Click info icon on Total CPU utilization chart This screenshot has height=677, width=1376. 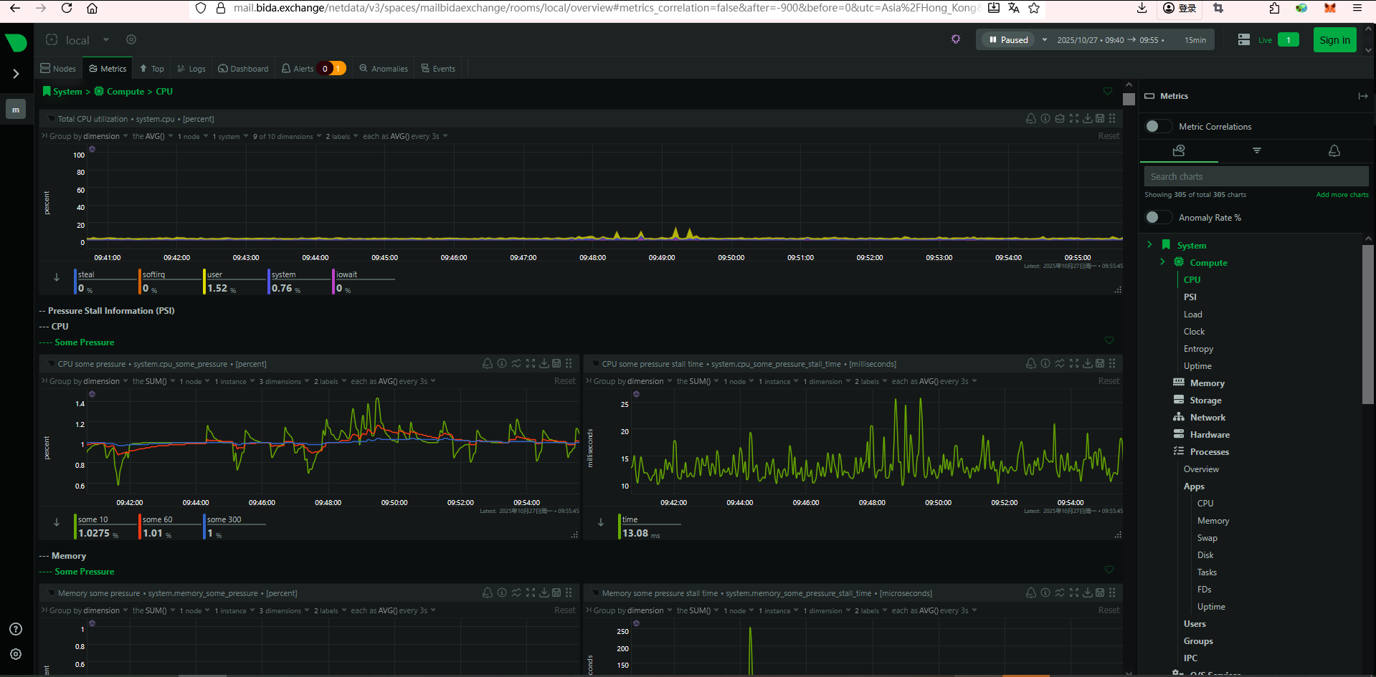point(1045,119)
